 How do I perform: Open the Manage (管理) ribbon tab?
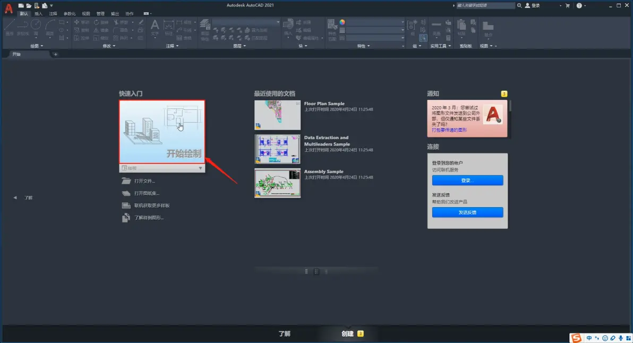pyautogui.click(x=100, y=14)
